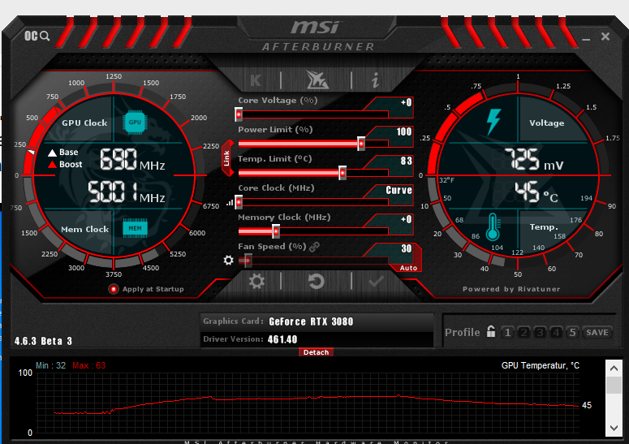The height and width of the screenshot is (444, 629).
Task: Toggle the Link between power and temp limit
Action: [x=227, y=158]
